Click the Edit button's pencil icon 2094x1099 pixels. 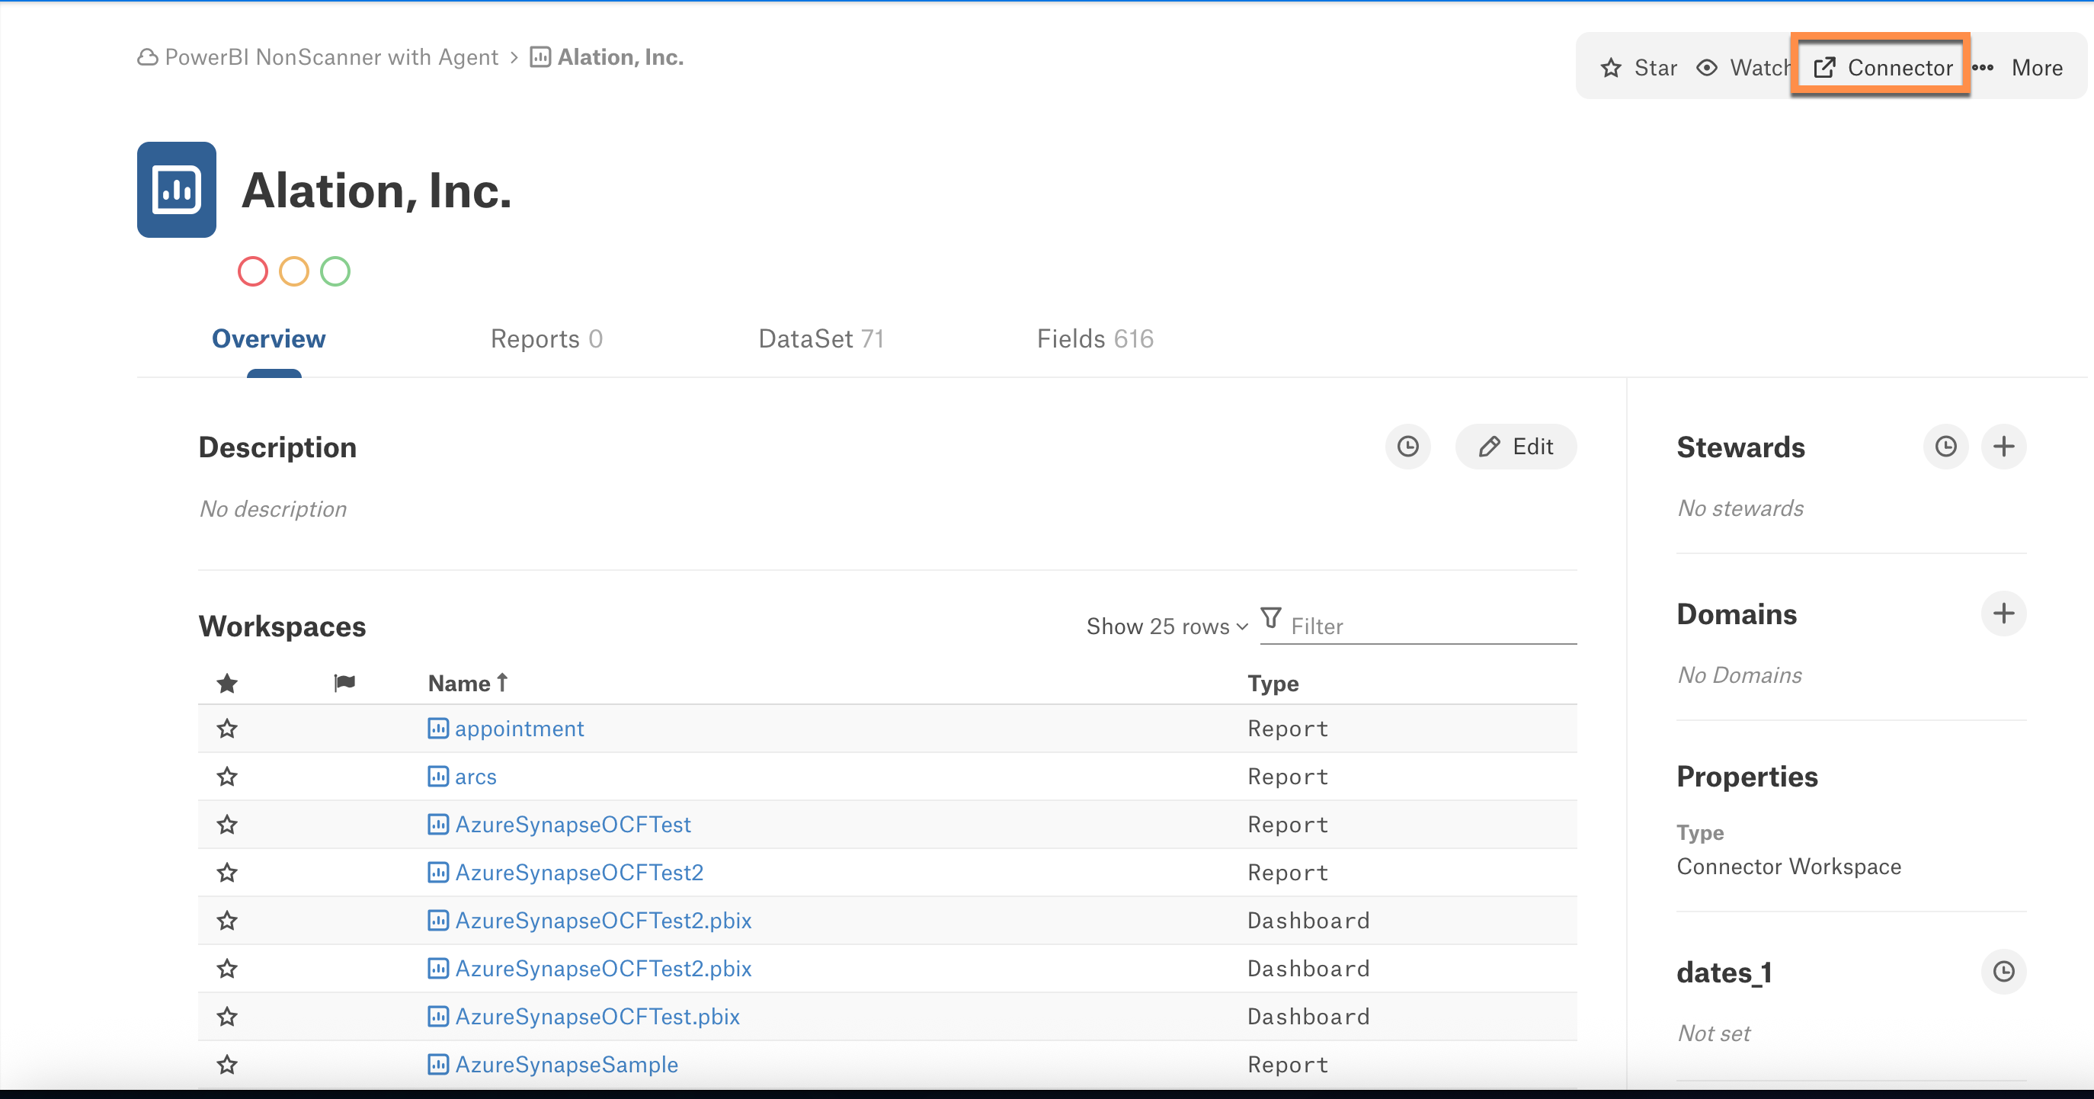(1488, 447)
